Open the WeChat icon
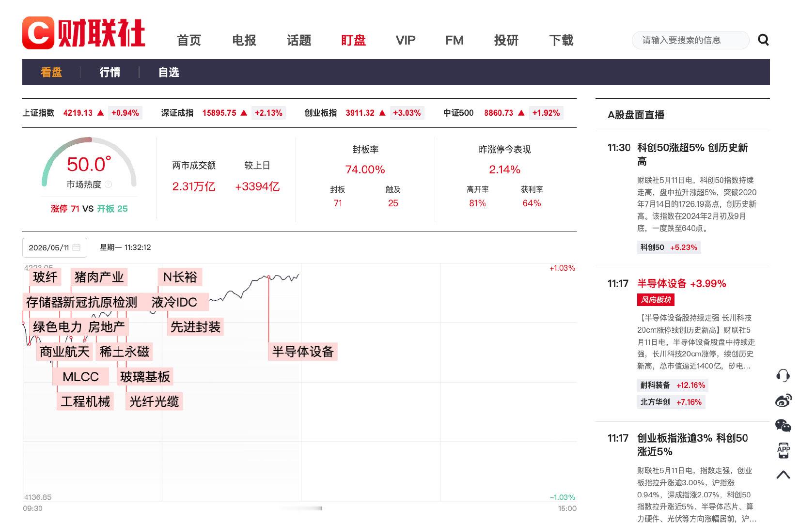 click(783, 426)
